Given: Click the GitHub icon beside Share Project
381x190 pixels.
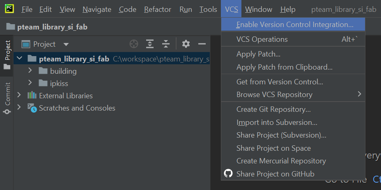Looking at the screenshot, I should 228,174.
